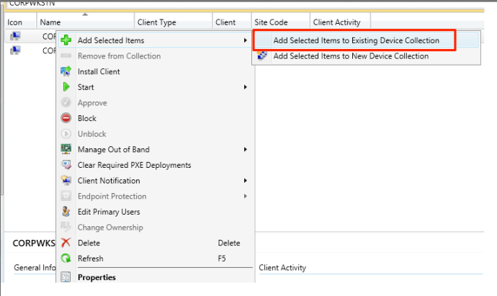This screenshot has height=296, width=497.
Task: Expand the Client Notification submenu arrow
Action: pos(246,180)
